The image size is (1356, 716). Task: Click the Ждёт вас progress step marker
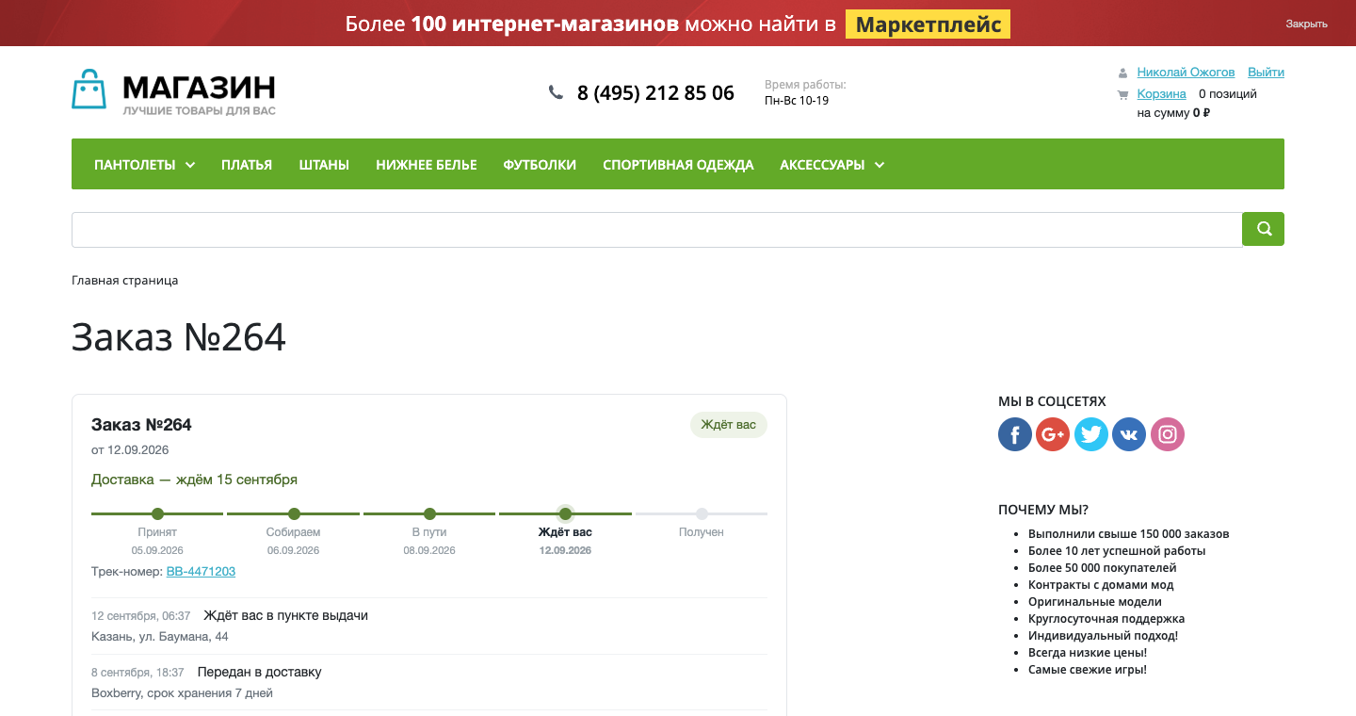[565, 513]
